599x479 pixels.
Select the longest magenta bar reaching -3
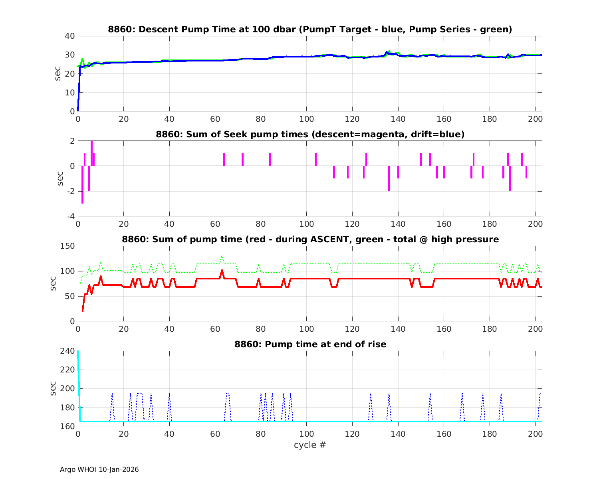(82, 184)
